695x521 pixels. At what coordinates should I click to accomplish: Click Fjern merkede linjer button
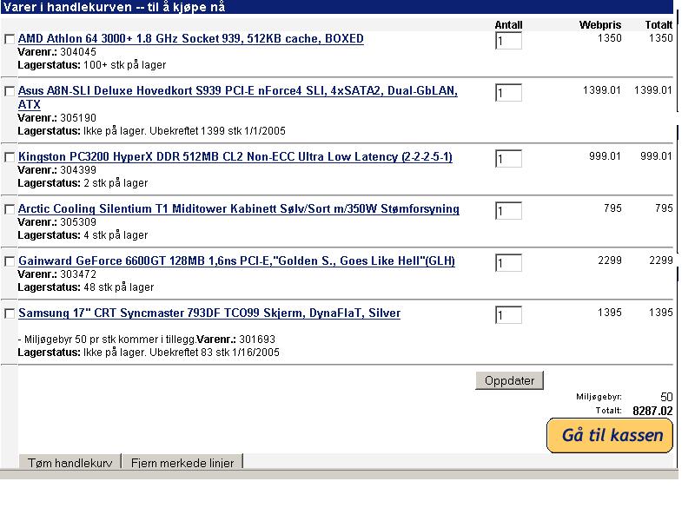[x=182, y=462]
